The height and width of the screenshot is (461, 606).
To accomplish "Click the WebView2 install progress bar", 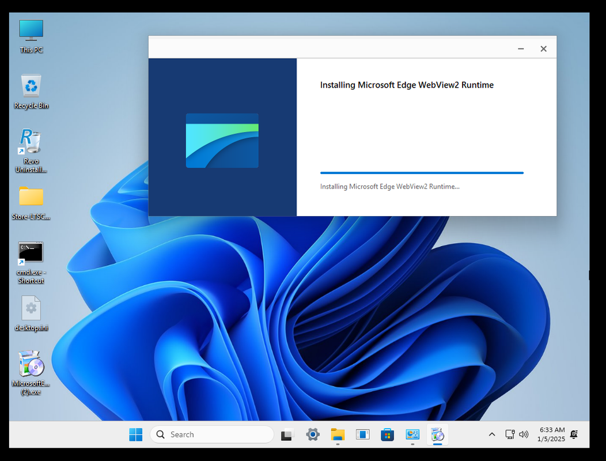I will coord(422,173).
